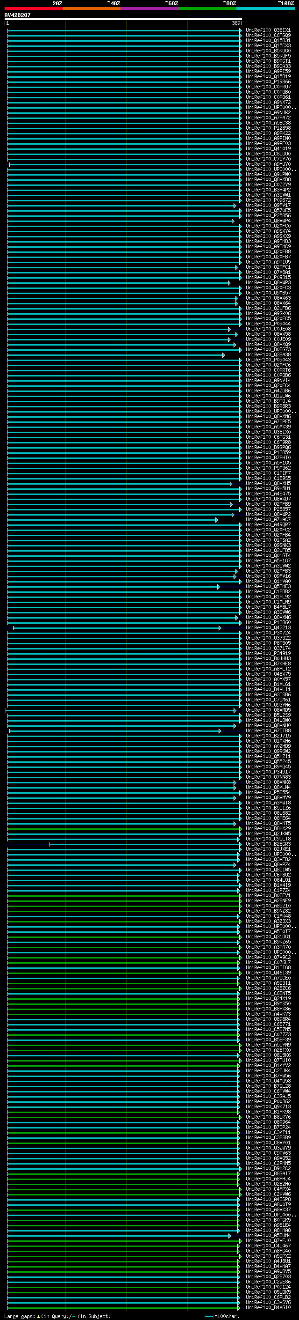Open hit UniRef100_B5KUG0

point(268,51)
